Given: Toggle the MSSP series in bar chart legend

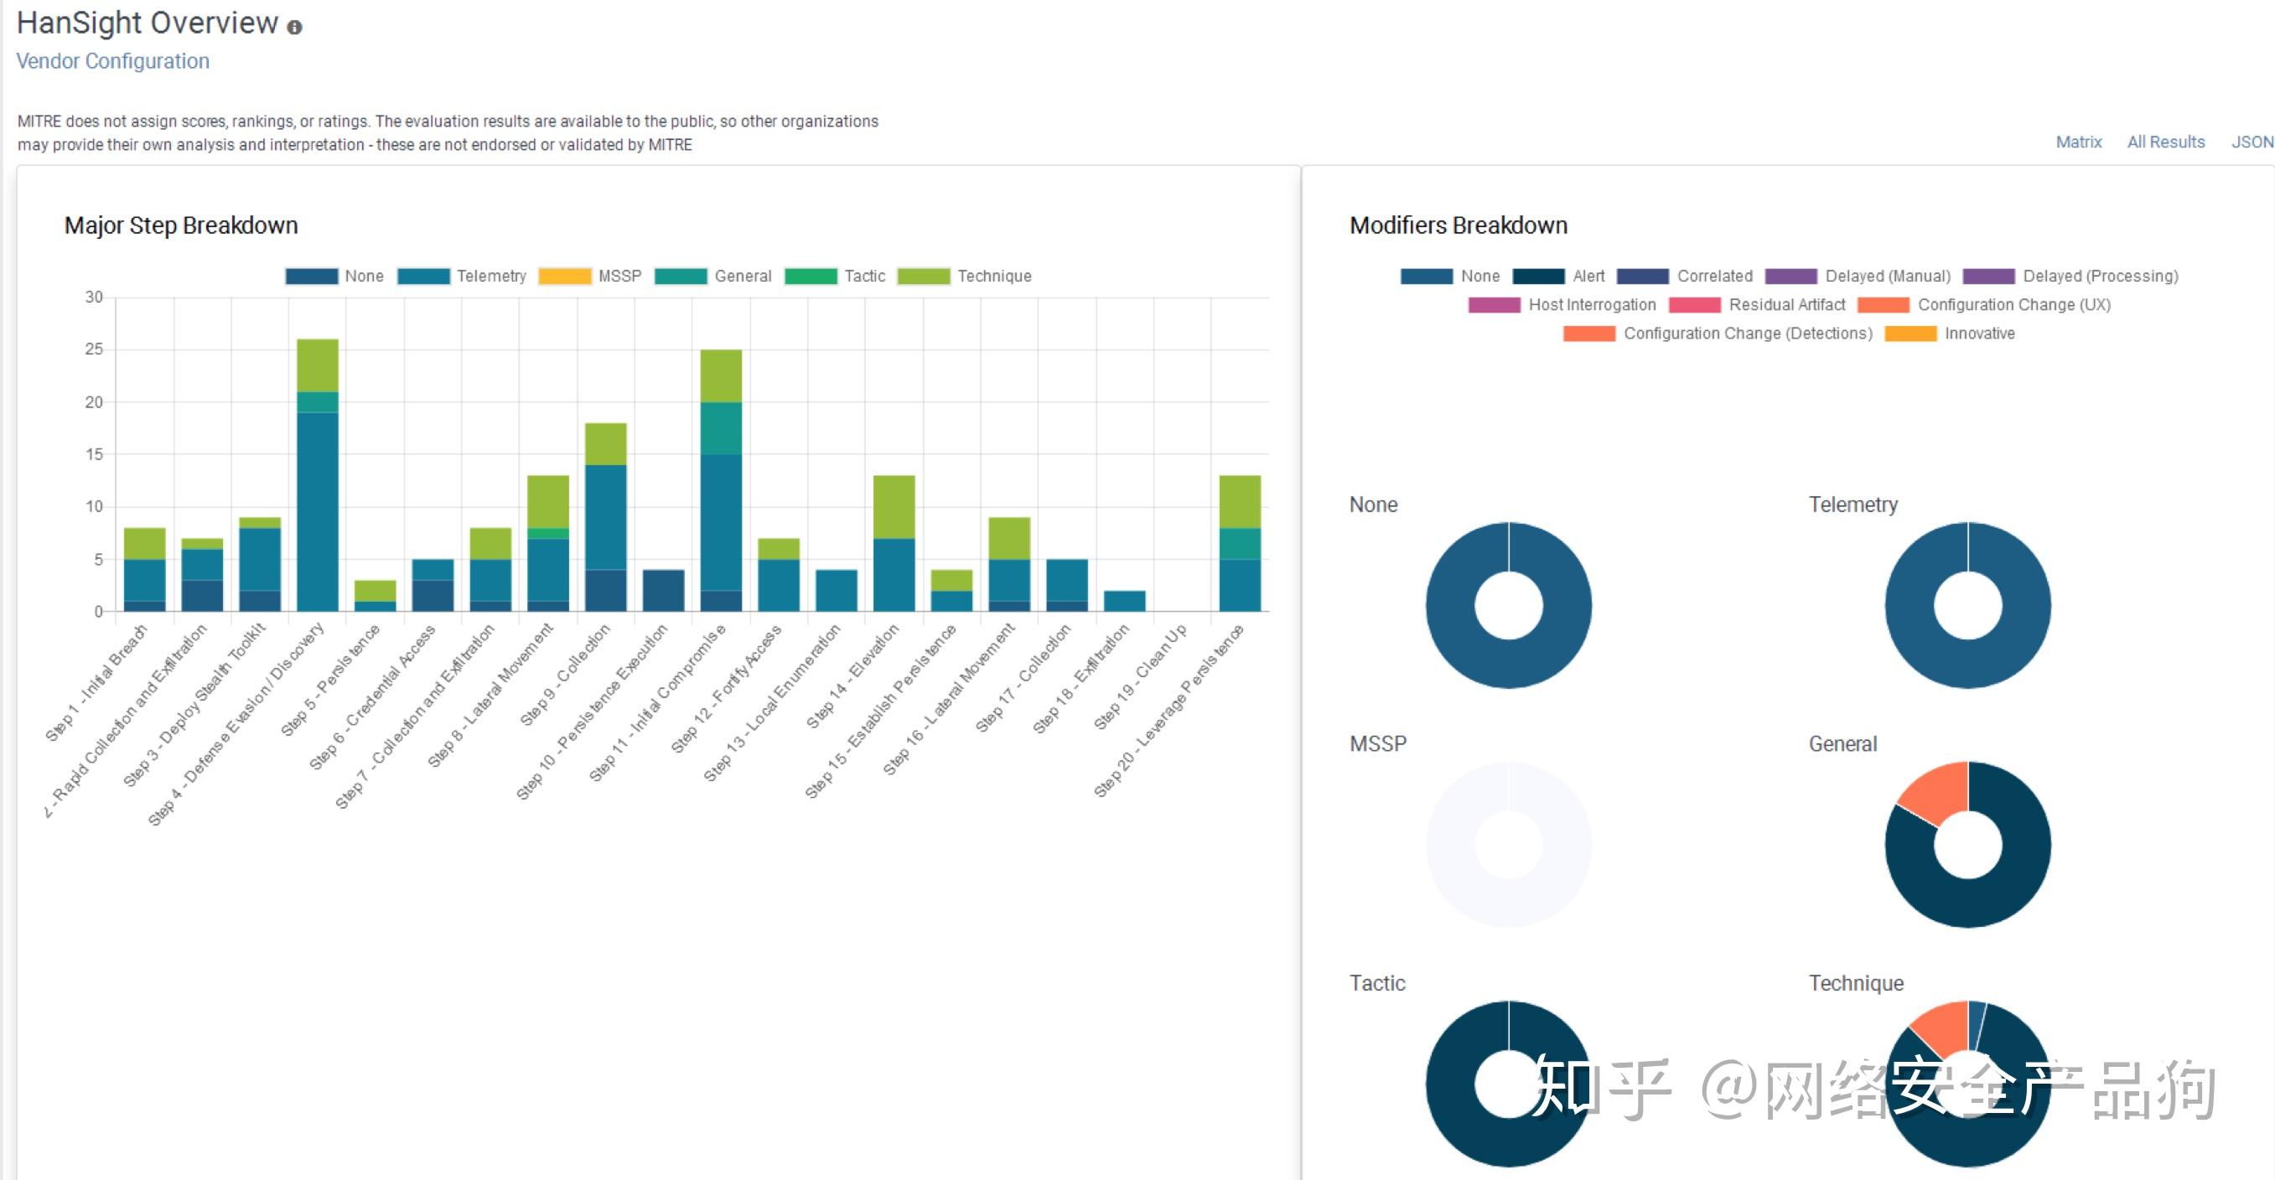Looking at the screenshot, I should [619, 277].
